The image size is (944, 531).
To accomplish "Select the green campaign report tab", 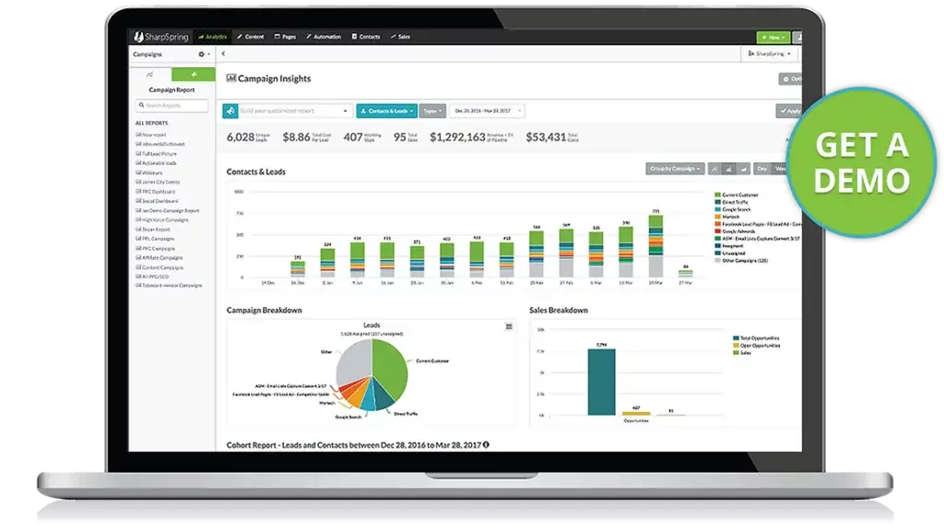I will (x=194, y=75).
